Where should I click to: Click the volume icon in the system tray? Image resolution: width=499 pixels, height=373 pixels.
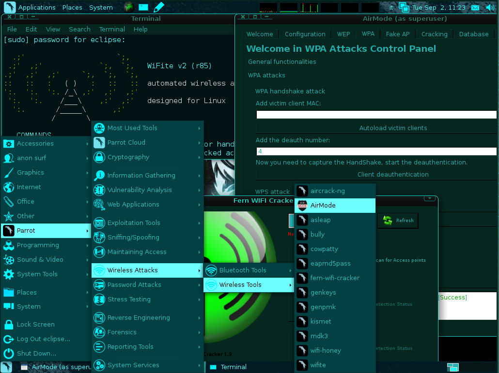point(490,7)
